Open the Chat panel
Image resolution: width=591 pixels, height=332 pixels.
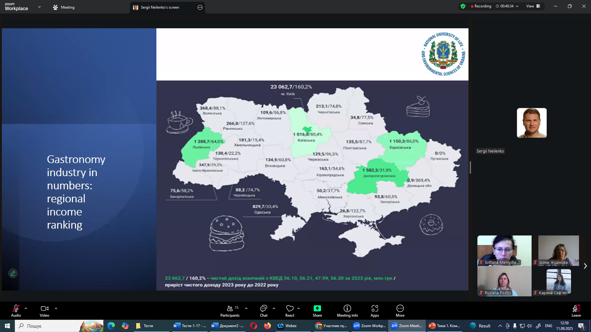coord(263,311)
